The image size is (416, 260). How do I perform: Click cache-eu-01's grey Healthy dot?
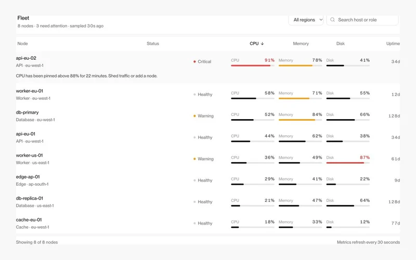click(194, 224)
